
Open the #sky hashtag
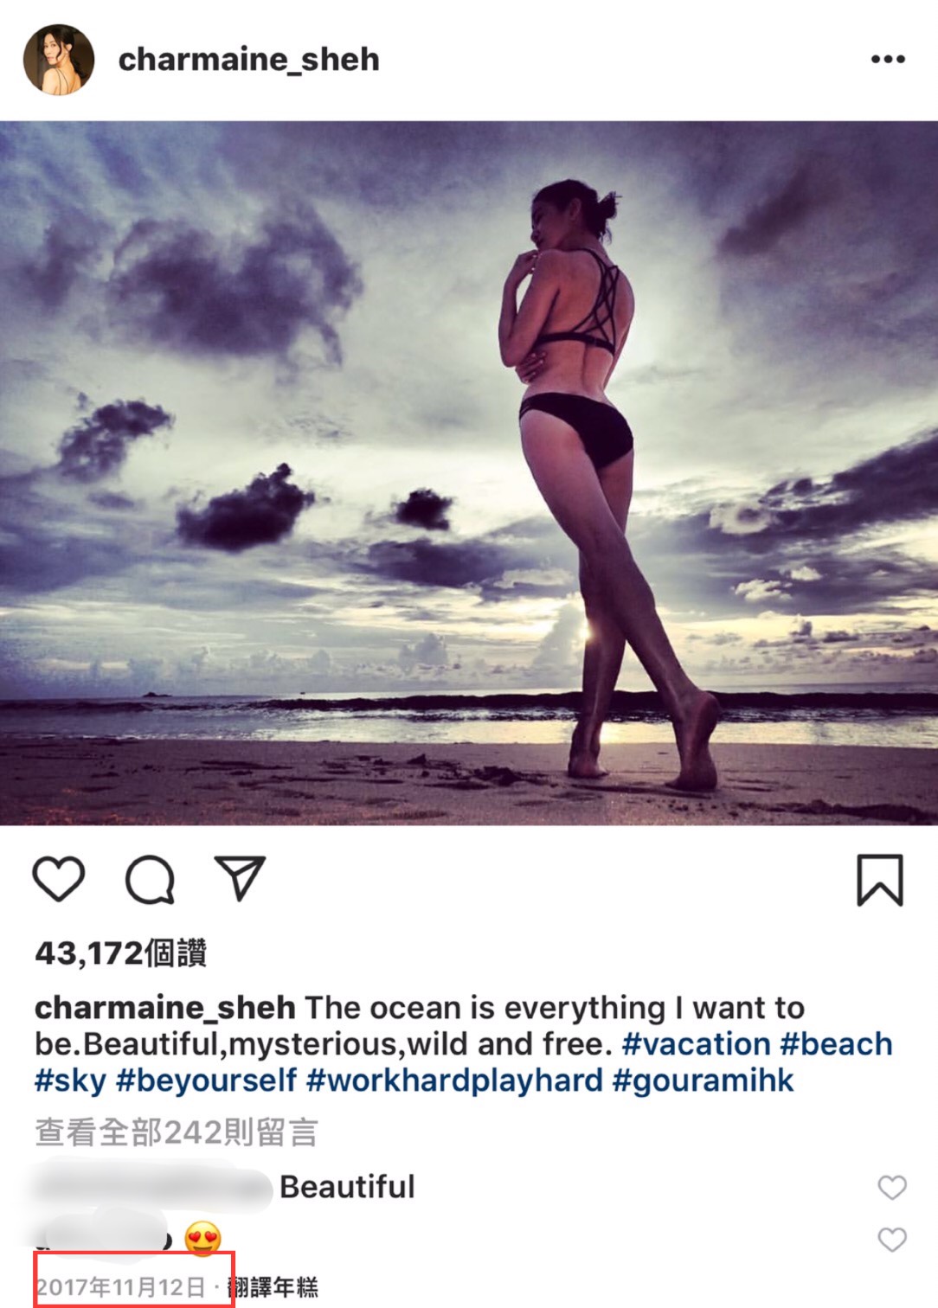[70, 1080]
